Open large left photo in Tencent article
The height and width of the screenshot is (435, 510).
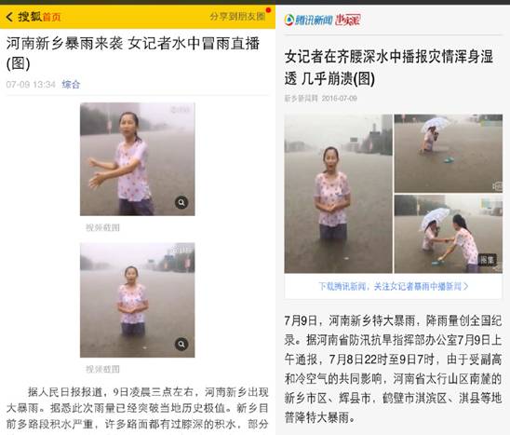point(338,194)
